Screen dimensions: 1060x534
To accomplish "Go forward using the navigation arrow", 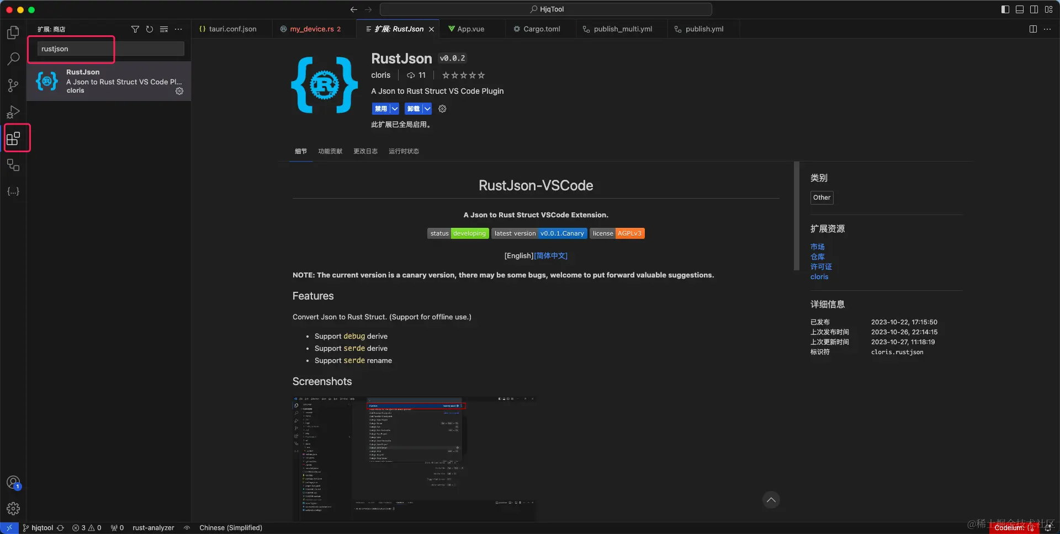I will coord(368,9).
